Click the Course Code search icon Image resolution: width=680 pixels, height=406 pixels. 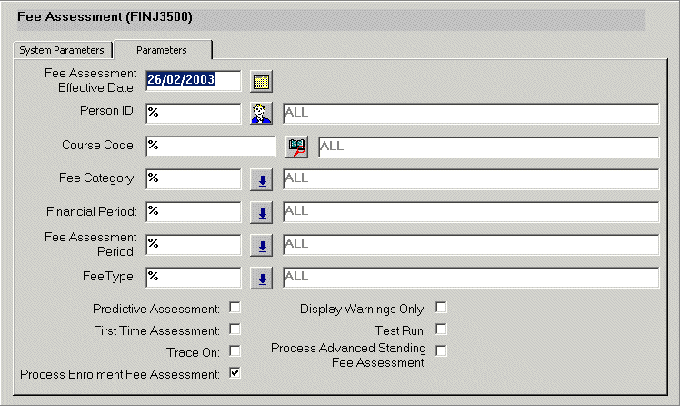point(297,147)
